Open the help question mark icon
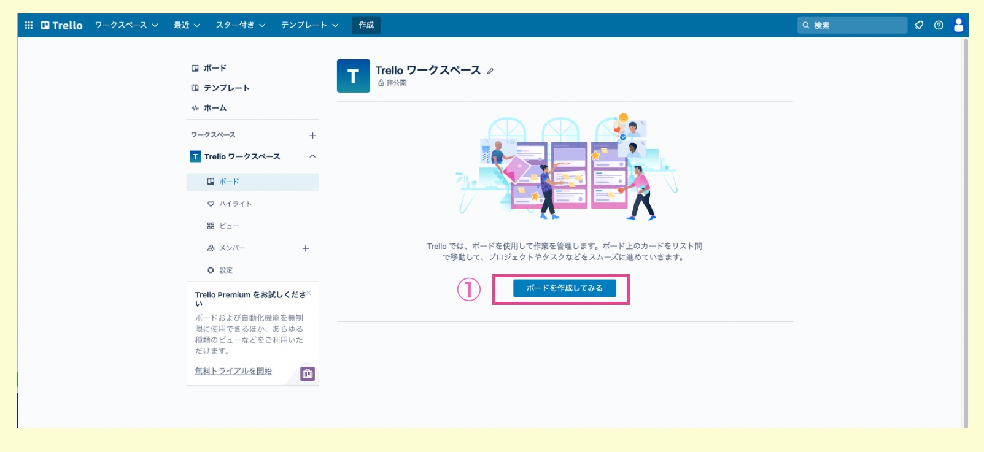The image size is (984, 452). tap(939, 25)
